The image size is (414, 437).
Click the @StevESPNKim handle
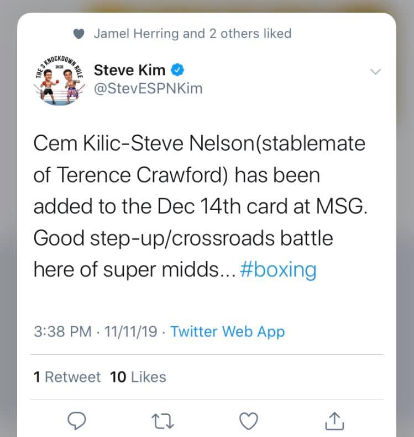point(148,88)
